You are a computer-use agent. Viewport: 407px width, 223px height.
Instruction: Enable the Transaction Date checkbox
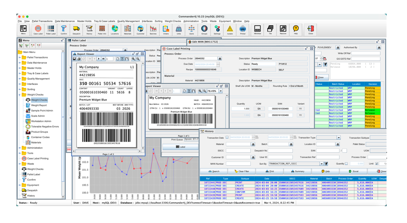point(227,137)
